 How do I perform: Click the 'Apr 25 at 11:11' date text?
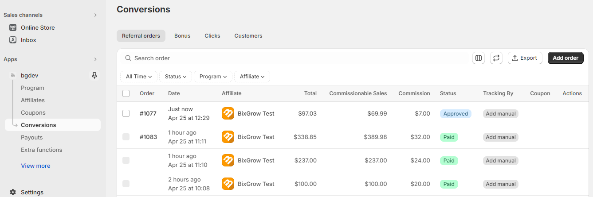[x=188, y=142]
